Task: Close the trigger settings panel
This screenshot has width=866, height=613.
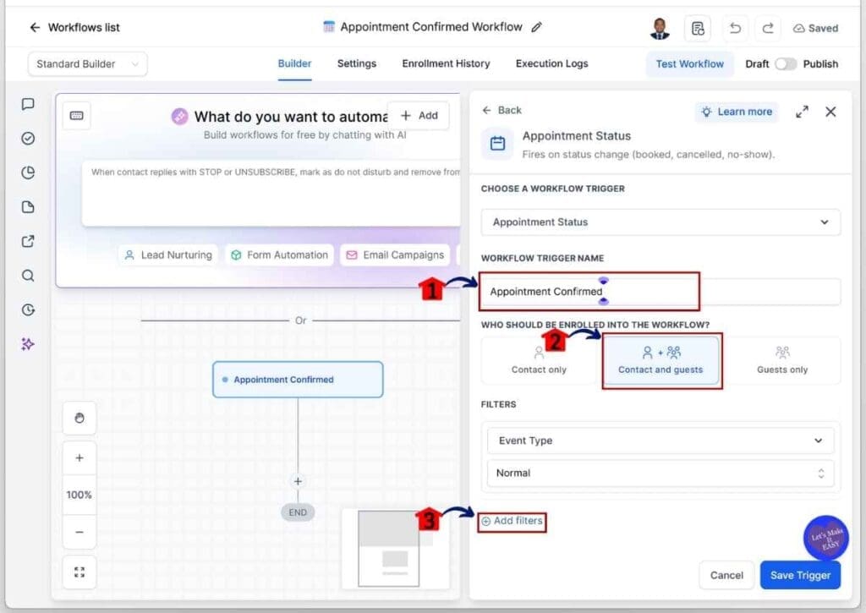Action: [830, 112]
